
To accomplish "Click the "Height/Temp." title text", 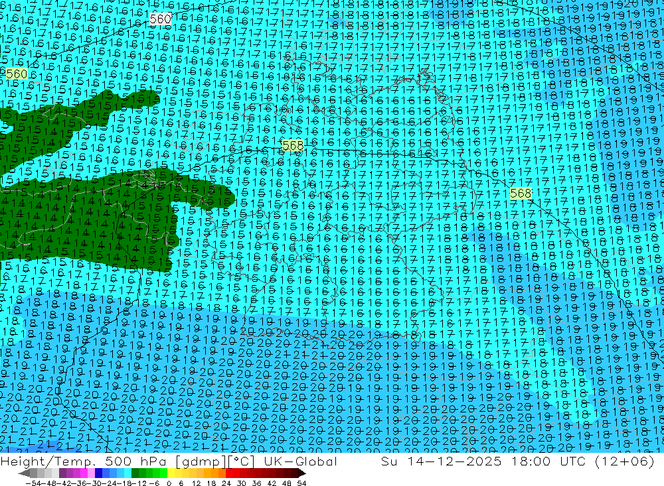I will (46, 461).
